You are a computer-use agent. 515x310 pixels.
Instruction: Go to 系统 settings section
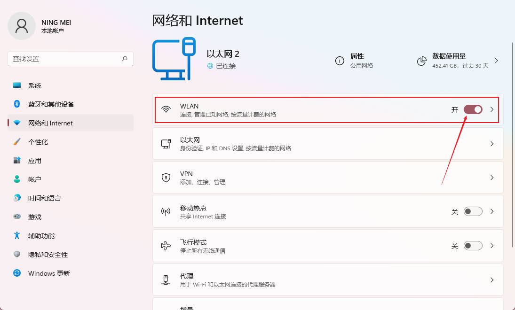click(x=71, y=85)
